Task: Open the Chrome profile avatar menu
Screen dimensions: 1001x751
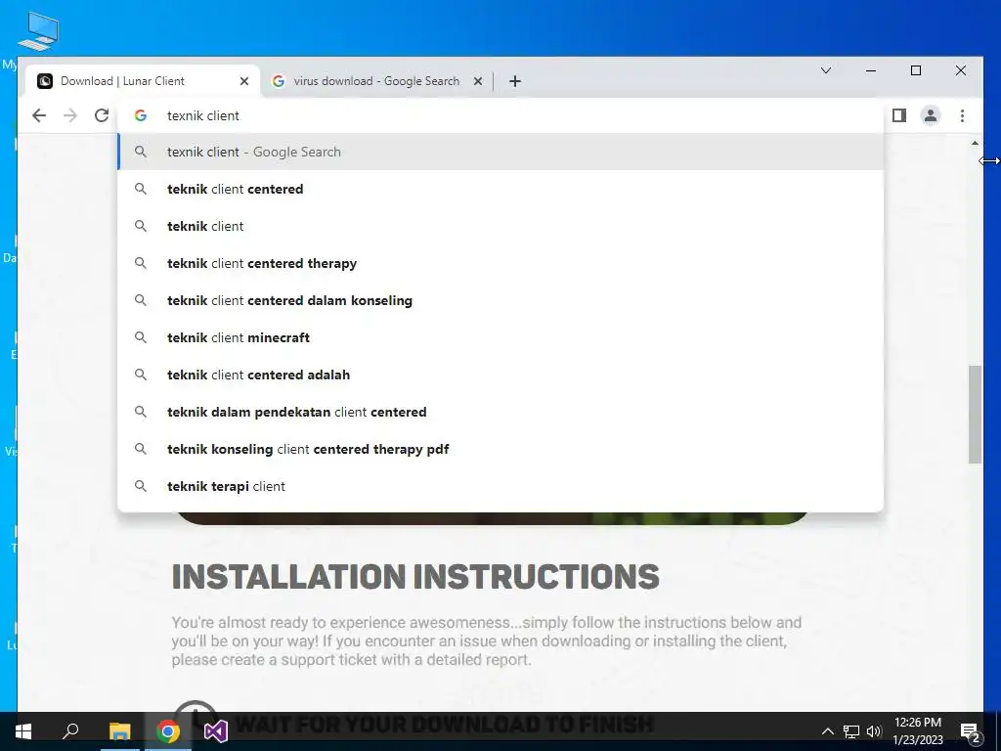Action: pyautogui.click(x=931, y=115)
